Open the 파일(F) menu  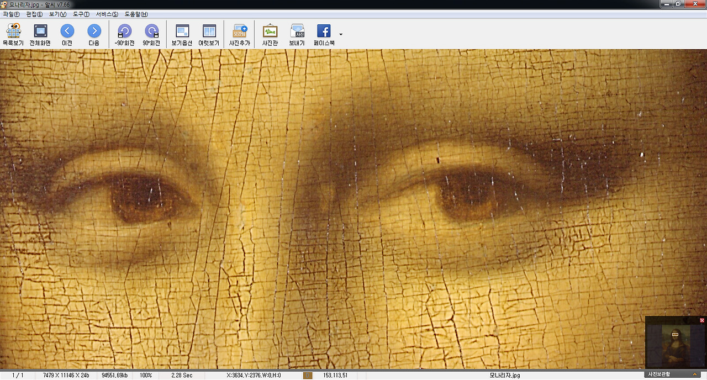coord(11,14)
